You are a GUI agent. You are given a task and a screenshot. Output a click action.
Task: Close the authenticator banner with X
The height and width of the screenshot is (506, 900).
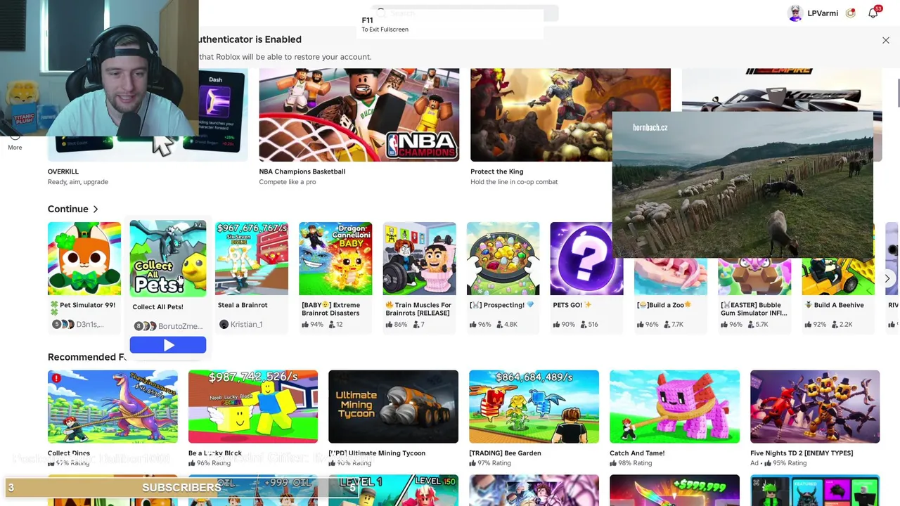pos(886,41)
